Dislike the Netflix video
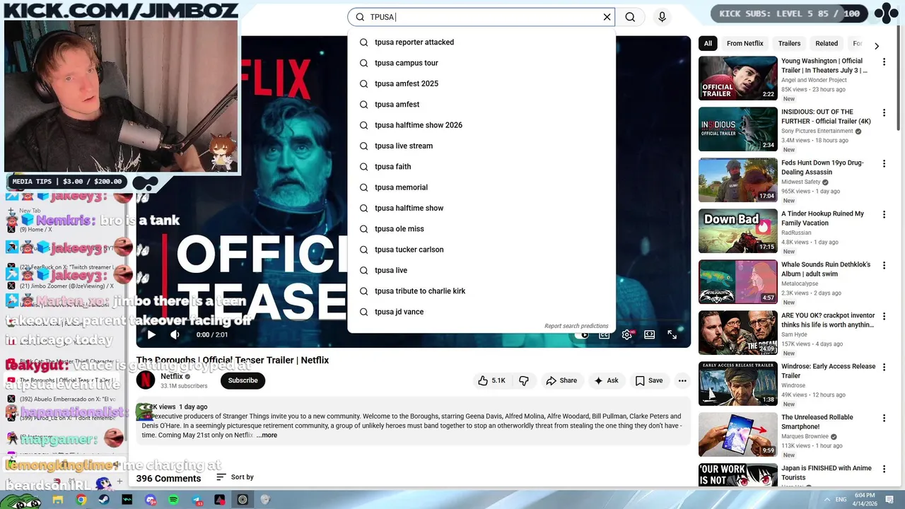 (x=524, y=380)
